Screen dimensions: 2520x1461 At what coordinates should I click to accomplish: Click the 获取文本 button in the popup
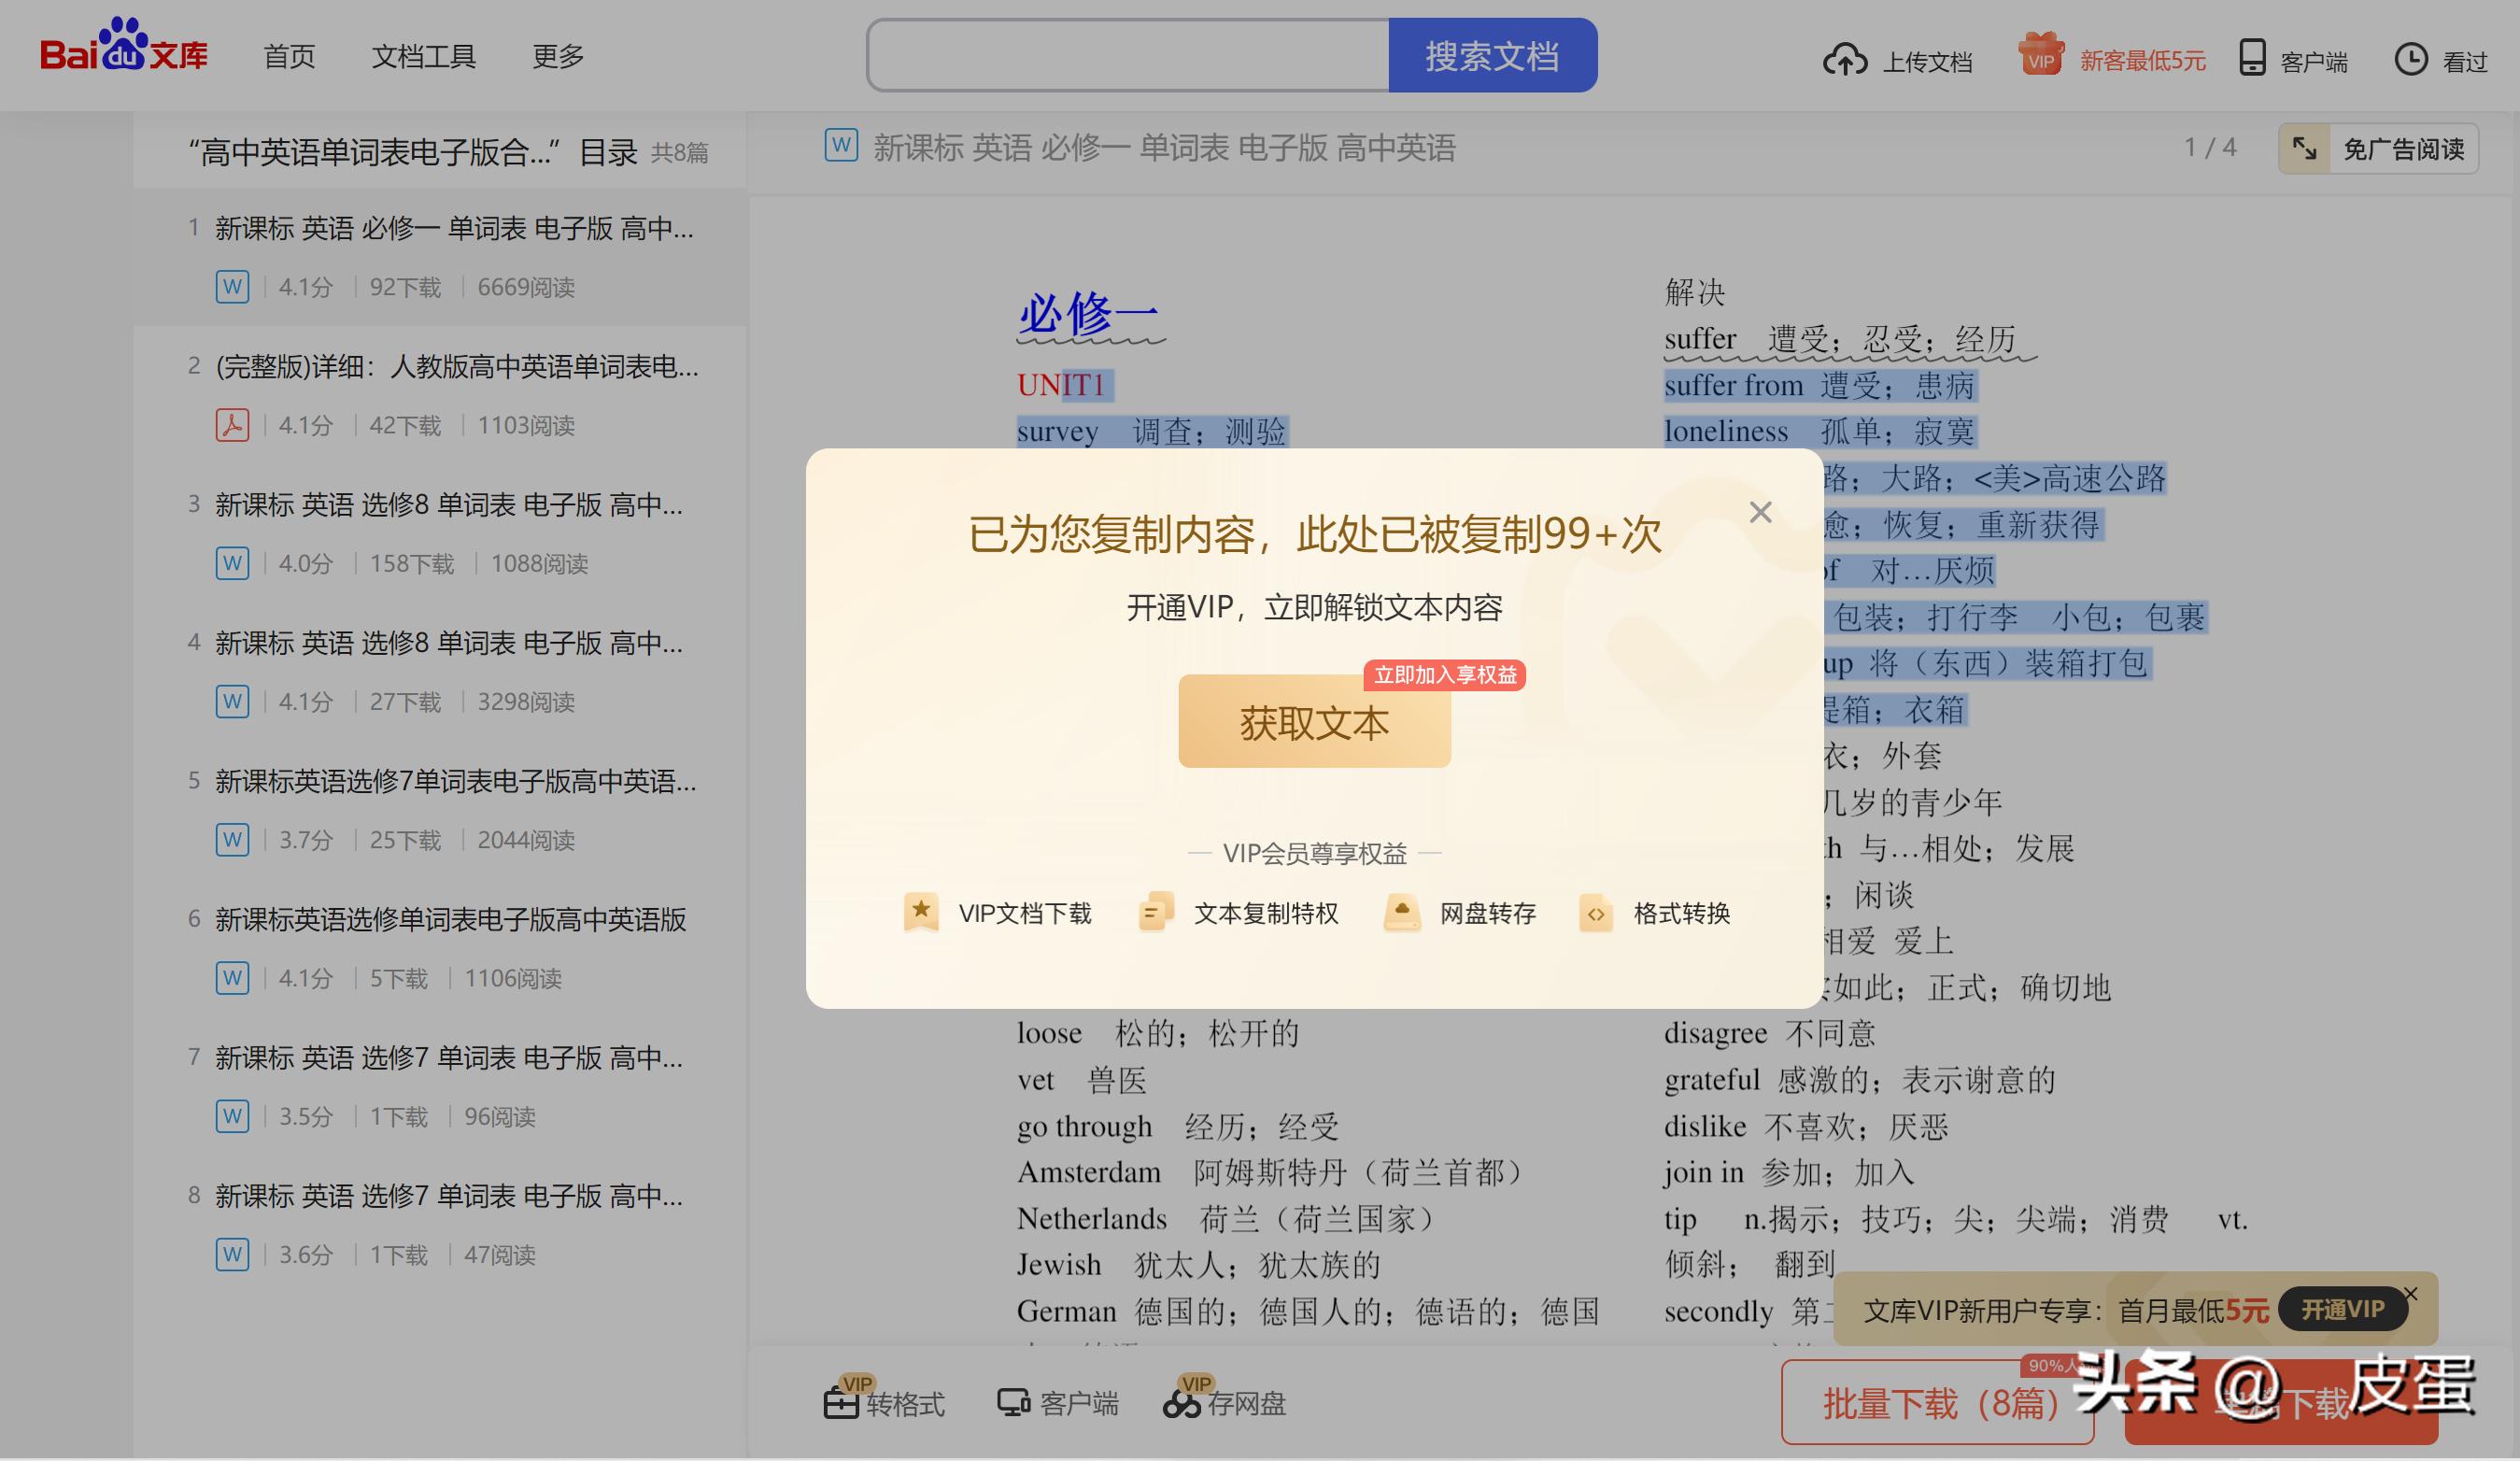pyautogui.click(x=1313, y=722)
